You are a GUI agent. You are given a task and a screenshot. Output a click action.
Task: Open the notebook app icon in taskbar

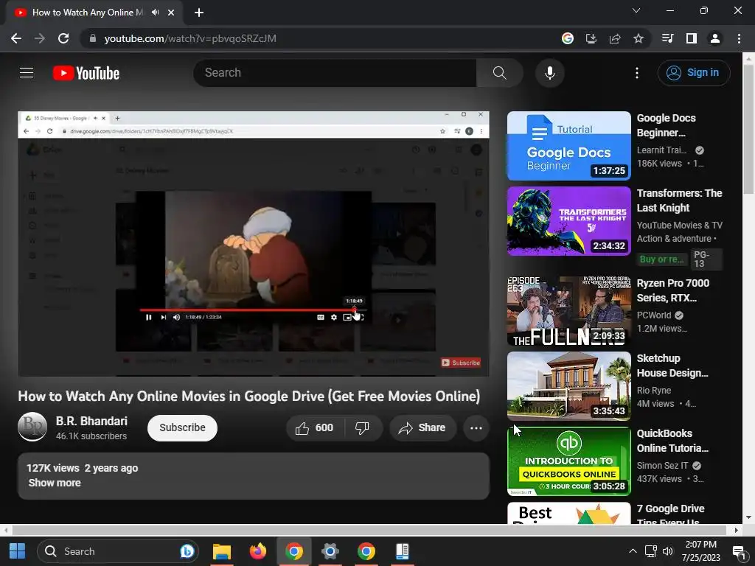402,551
